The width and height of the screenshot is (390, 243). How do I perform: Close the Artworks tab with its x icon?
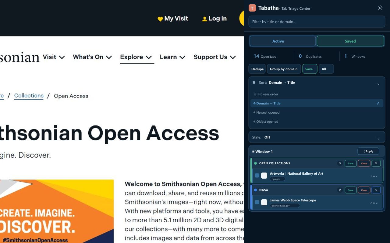[377, 176]
